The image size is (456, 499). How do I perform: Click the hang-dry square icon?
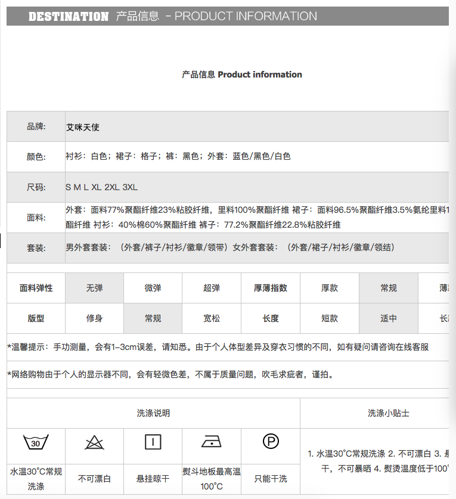click(x=153, y=442)
